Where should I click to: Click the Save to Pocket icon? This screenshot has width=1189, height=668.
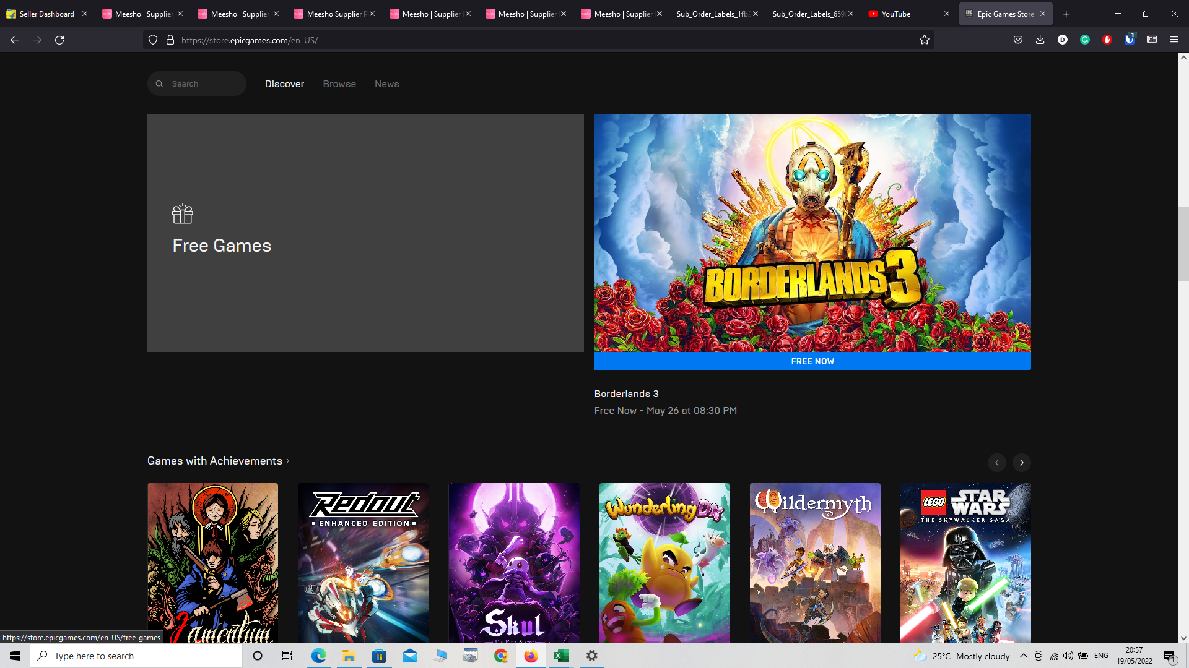[1017, 40]
